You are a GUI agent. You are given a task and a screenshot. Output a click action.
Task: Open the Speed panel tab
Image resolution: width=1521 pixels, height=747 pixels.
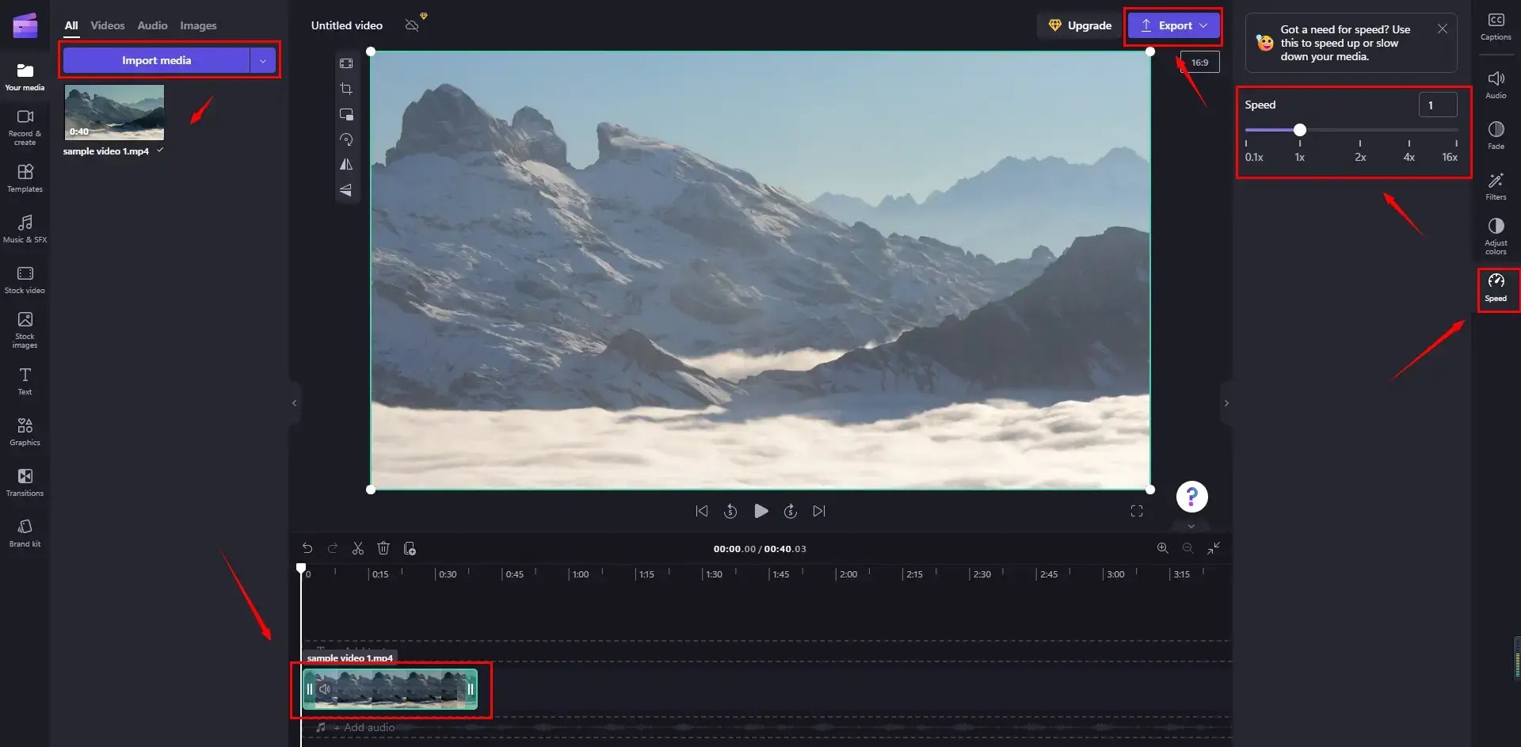(1496, 288)
